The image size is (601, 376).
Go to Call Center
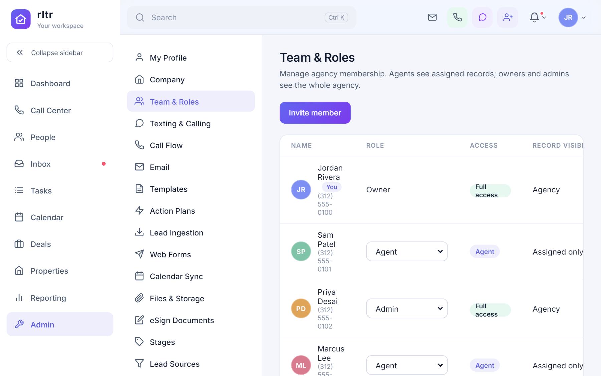(x=60, y=110)
